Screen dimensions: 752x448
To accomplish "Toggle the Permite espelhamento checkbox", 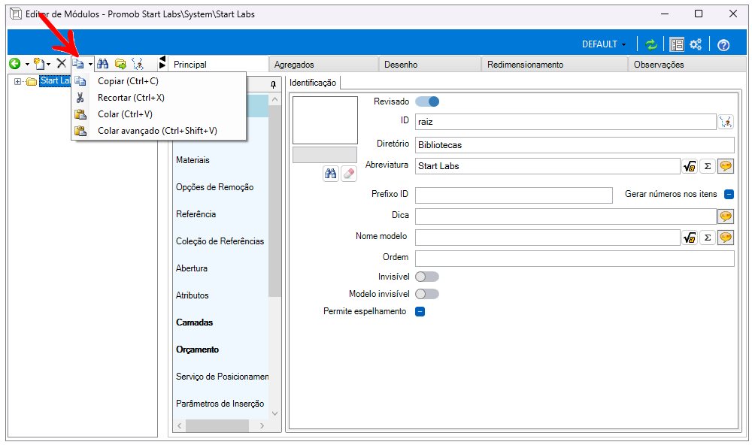I will (x=420, y=311).
